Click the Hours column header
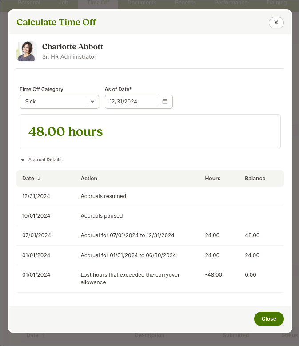Viewport: 299px width, 346px height. 212,179
